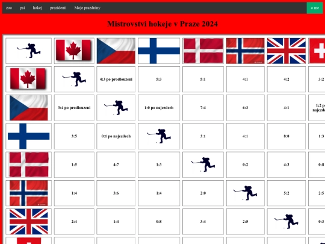
Task: Click the 2:4 score in UK row
Action: [x=74, y=222]
